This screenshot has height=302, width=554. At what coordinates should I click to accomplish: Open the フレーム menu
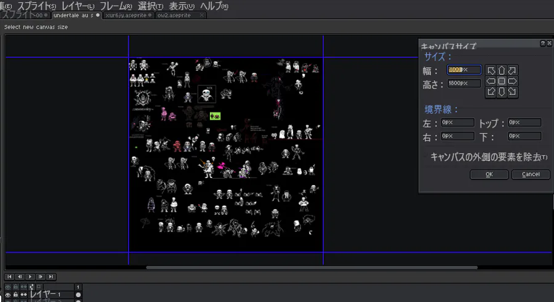116,6
